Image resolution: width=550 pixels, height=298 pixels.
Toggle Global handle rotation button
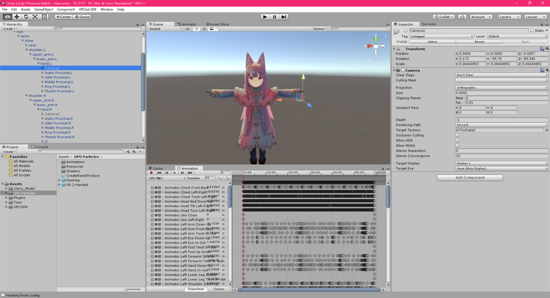pyautogui.click(x=82, y=17)
